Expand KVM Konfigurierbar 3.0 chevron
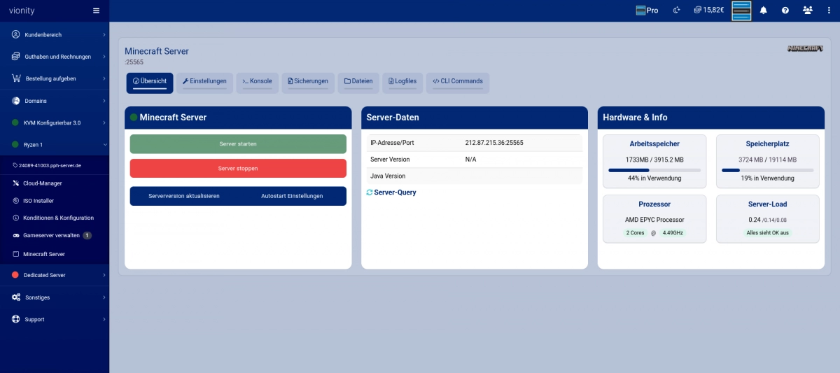This screenshot has height=373, width=840. pos(104,122)
